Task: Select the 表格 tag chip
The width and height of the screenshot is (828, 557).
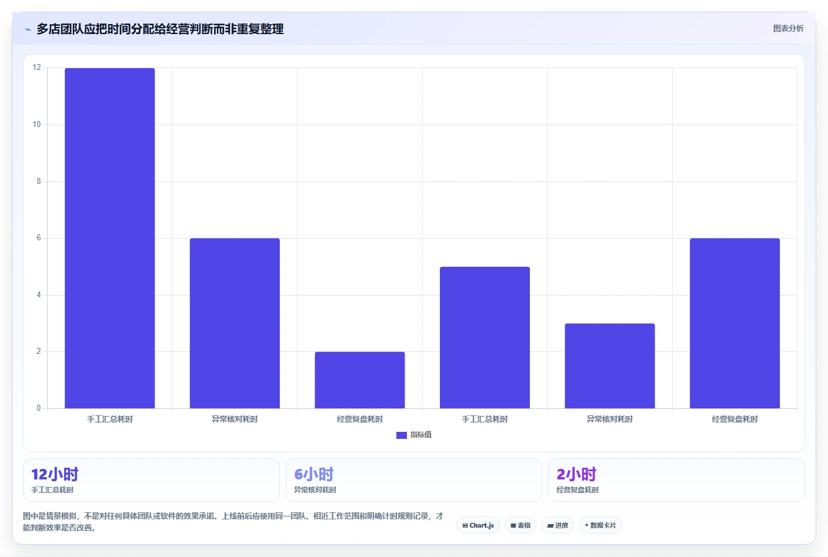Action: [520, 525]
